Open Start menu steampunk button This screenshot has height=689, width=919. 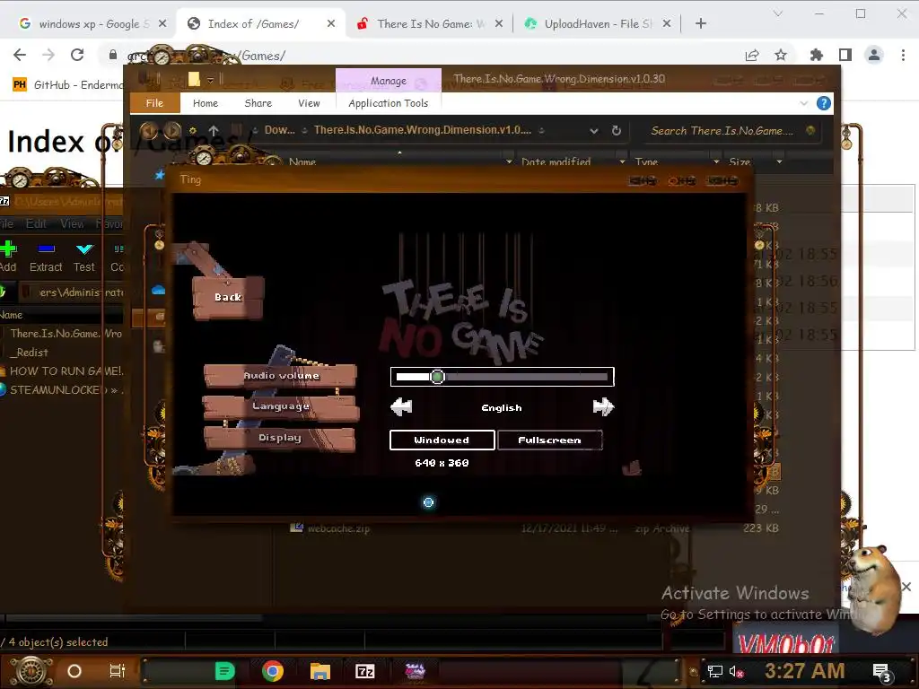[x=31, y=671]
